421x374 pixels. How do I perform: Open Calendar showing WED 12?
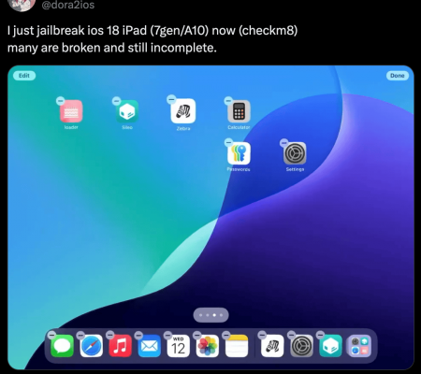178,346
